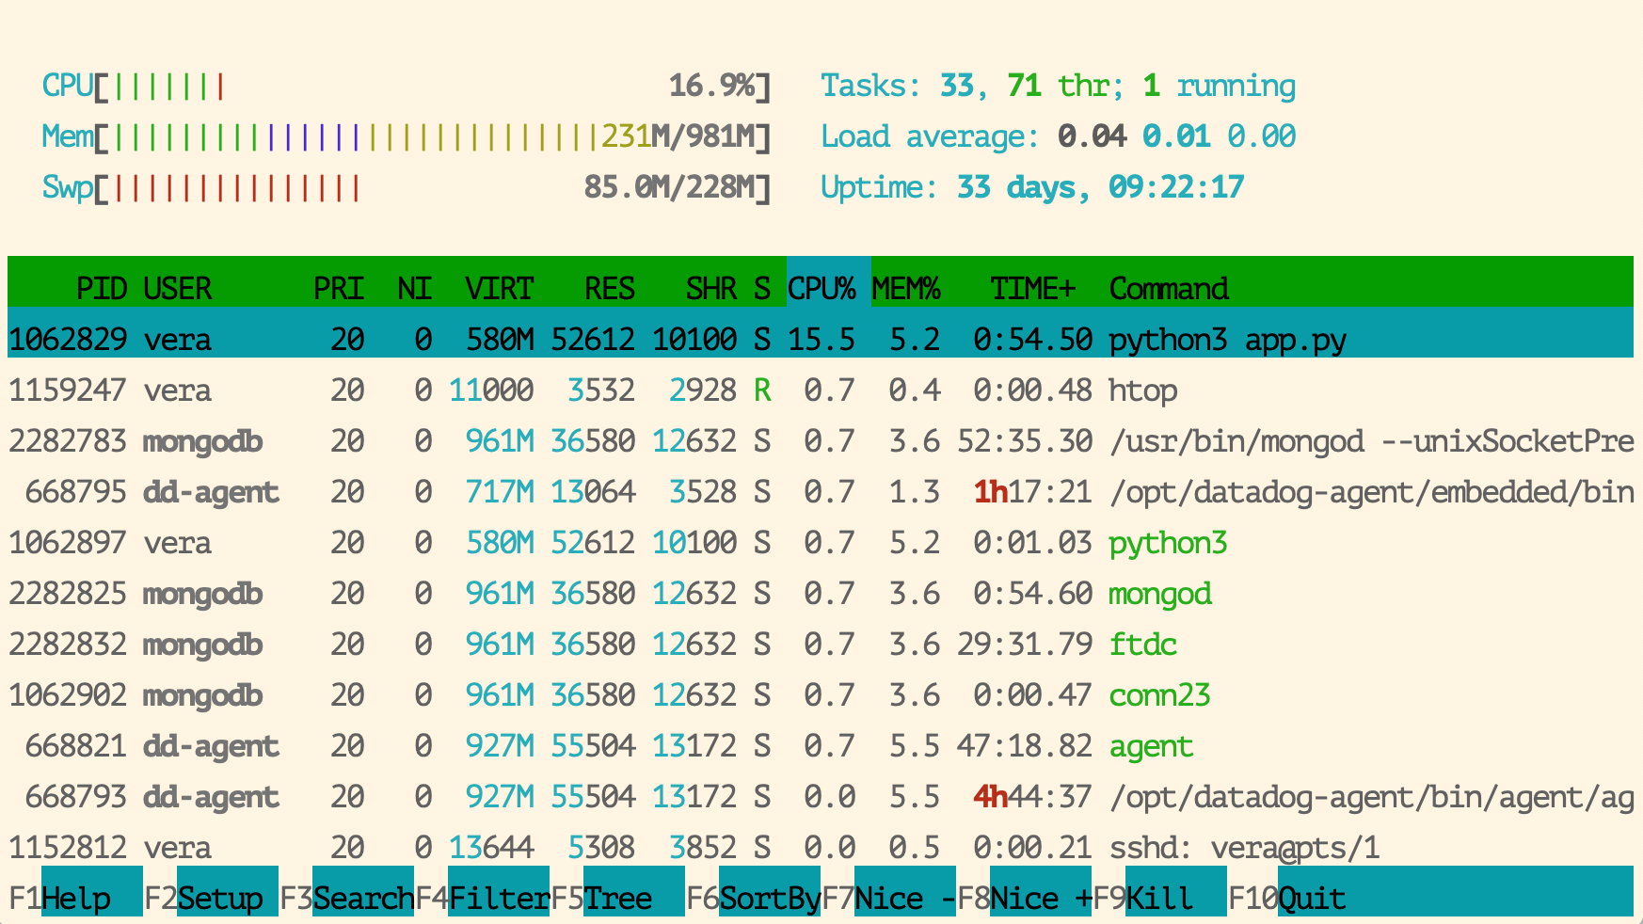Sort by TIME+ column header
The height and width of the screenshot is (924, 1643).
click(x=1033, y=289)
